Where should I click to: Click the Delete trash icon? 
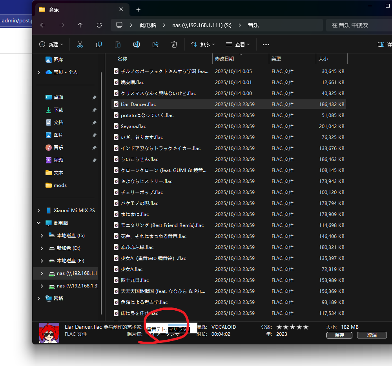pos(174,44)
